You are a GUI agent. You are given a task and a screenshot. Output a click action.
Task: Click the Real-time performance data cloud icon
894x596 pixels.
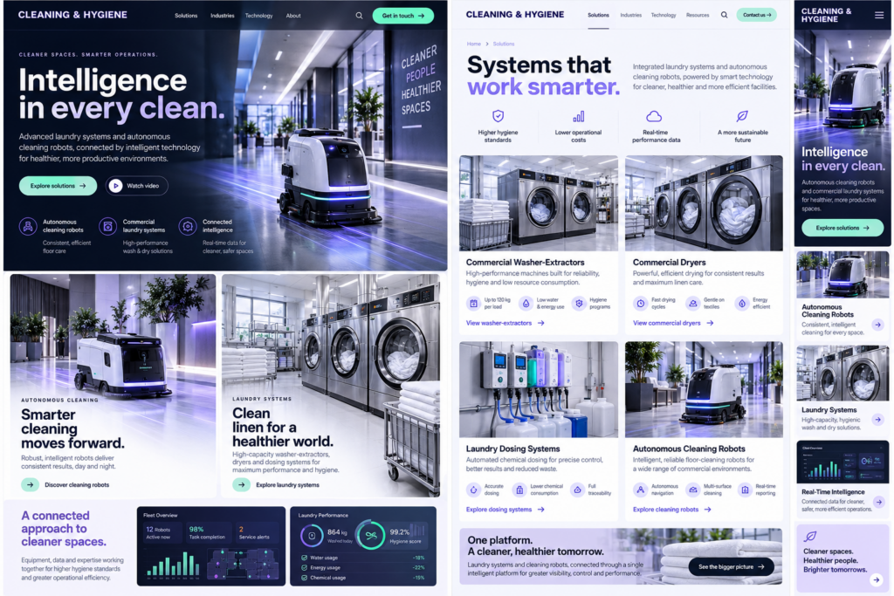(x=654, y=116)
